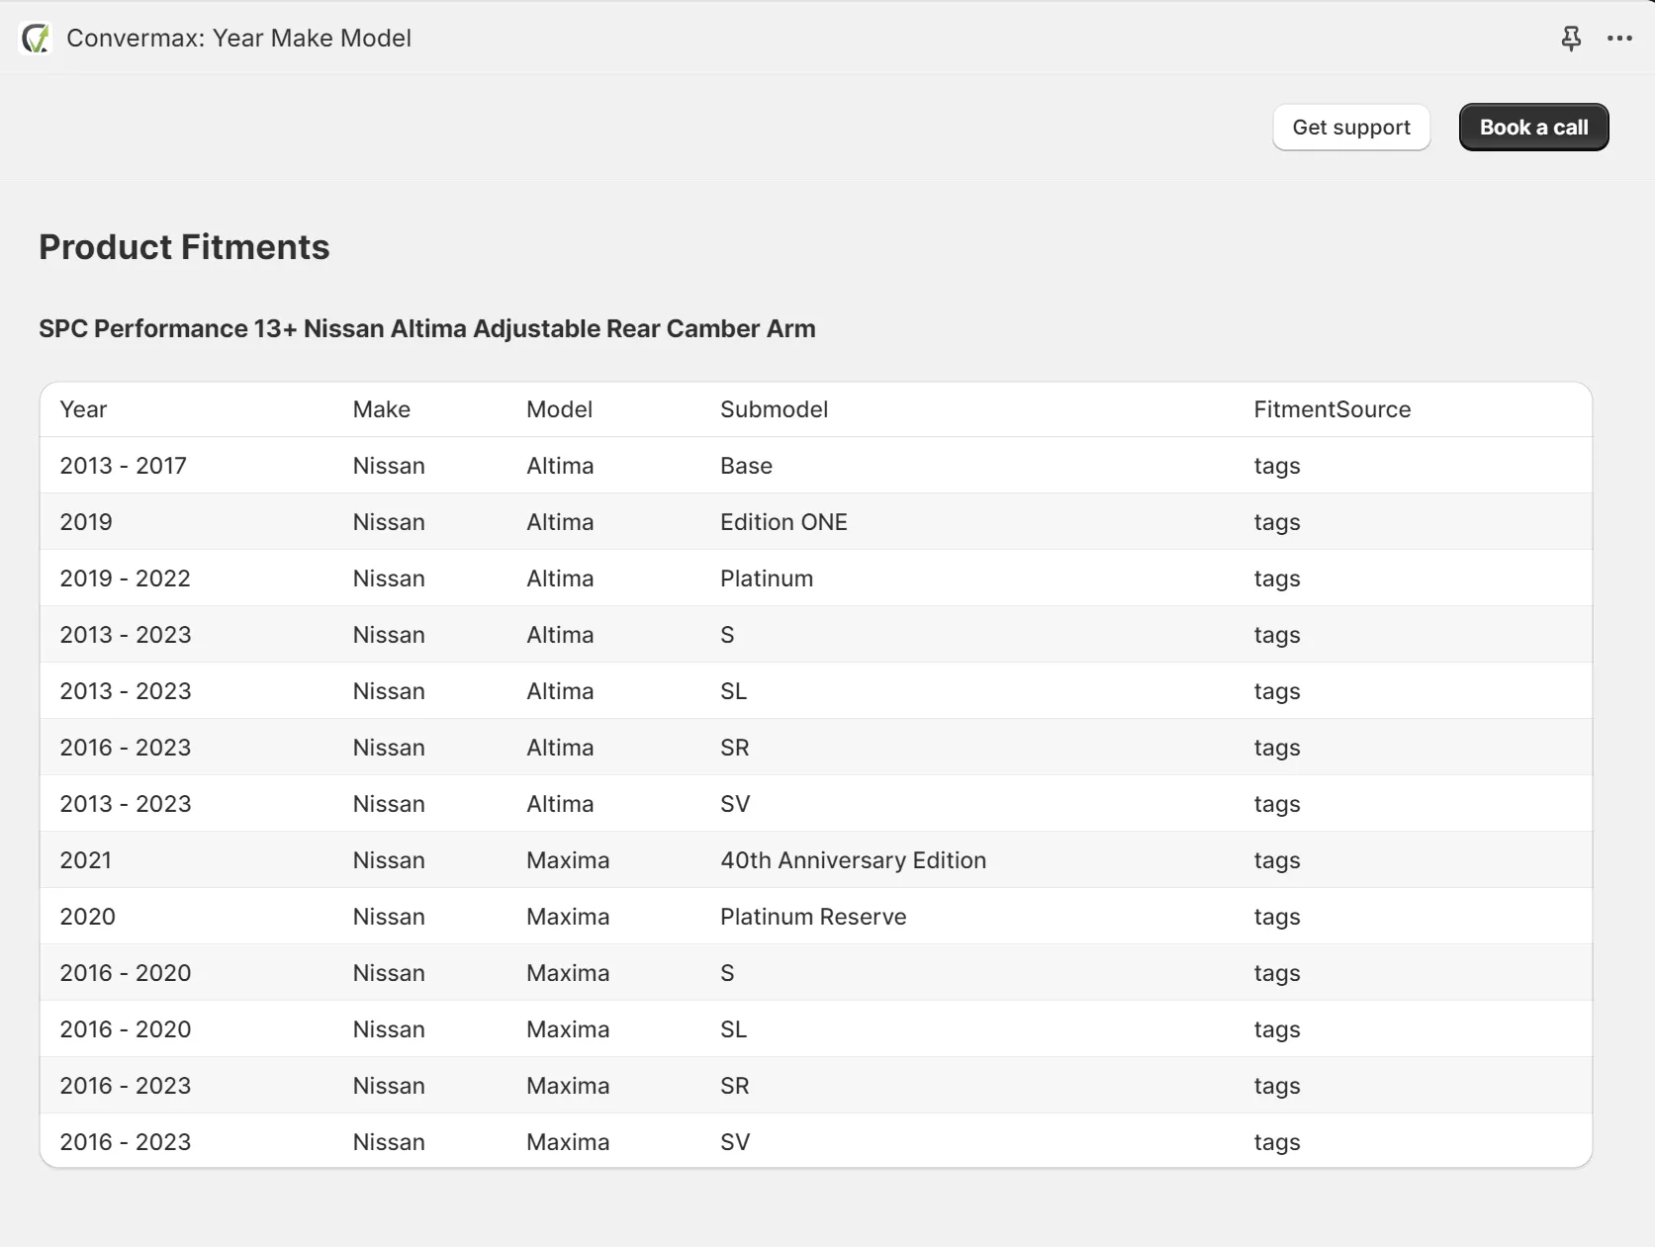The image size is (1655, 1247).
Task: Click the Product Fitments heading
Action: 184,247
